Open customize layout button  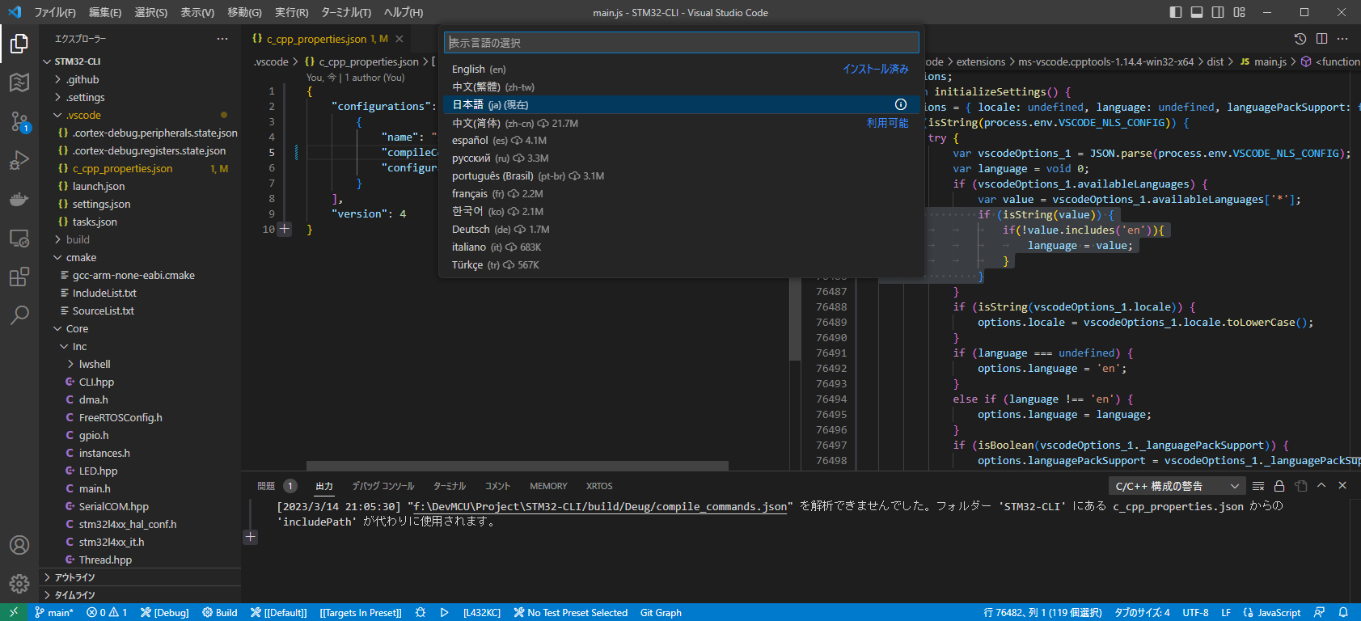tap(1240, 12)
